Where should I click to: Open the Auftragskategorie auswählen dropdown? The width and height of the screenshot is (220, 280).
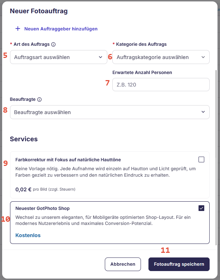(161, 57)
